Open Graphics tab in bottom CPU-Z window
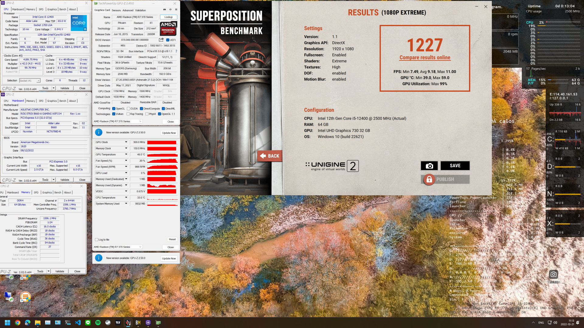 pos(47,193)
